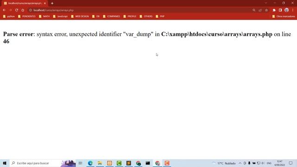Open the browser home page
The image size is (297, 167).
pyautogui.click(x=23, y=10)
